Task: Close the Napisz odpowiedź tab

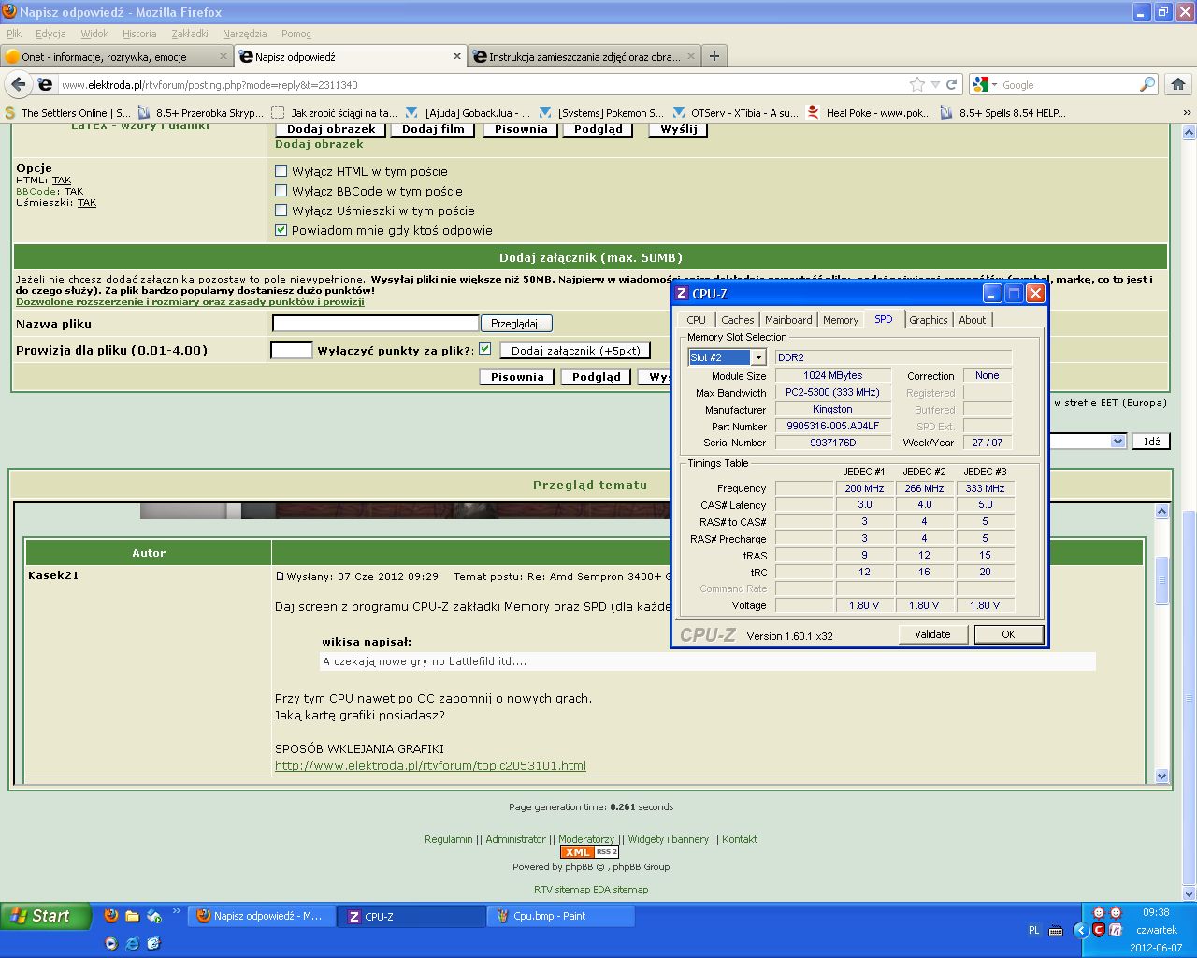Action: coord(457,56)
